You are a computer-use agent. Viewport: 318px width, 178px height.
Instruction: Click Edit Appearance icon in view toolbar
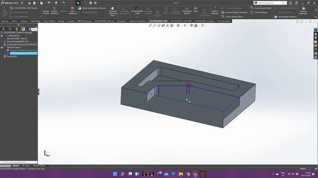point(191,25)
